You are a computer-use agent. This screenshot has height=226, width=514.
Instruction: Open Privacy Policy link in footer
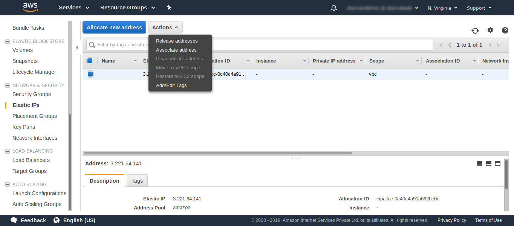coord(452,220)
